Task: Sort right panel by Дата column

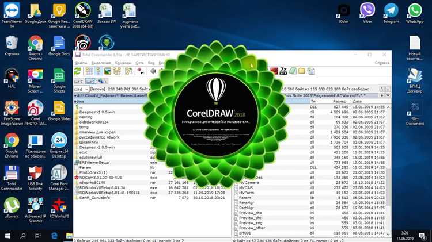Action: tap(357, 102)
